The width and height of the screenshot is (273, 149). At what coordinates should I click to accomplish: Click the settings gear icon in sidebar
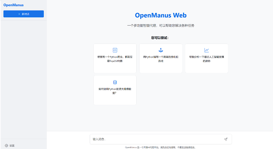tap(6, 145)
